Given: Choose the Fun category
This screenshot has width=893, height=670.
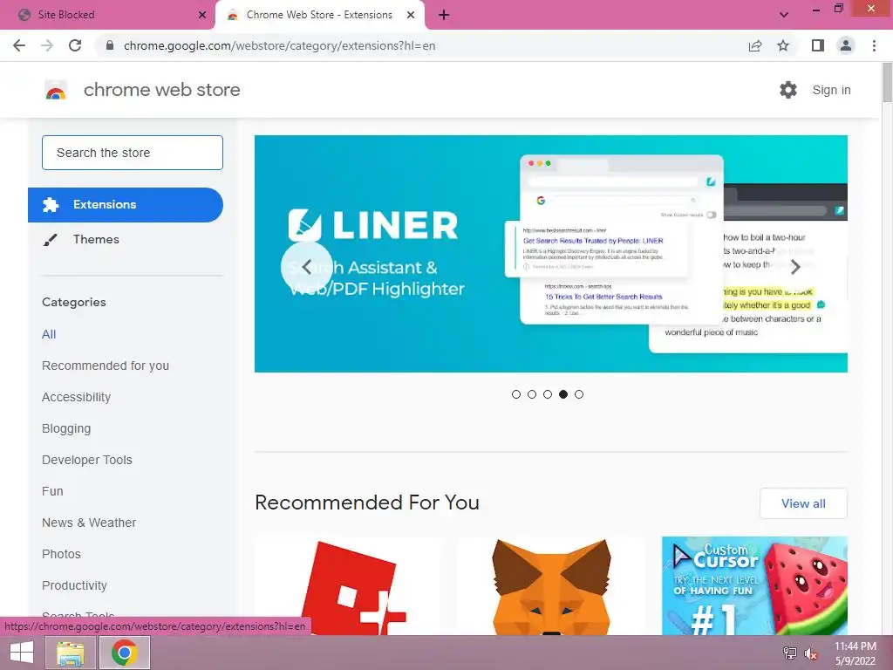Looking at the screenshot, I should [52, 491].
